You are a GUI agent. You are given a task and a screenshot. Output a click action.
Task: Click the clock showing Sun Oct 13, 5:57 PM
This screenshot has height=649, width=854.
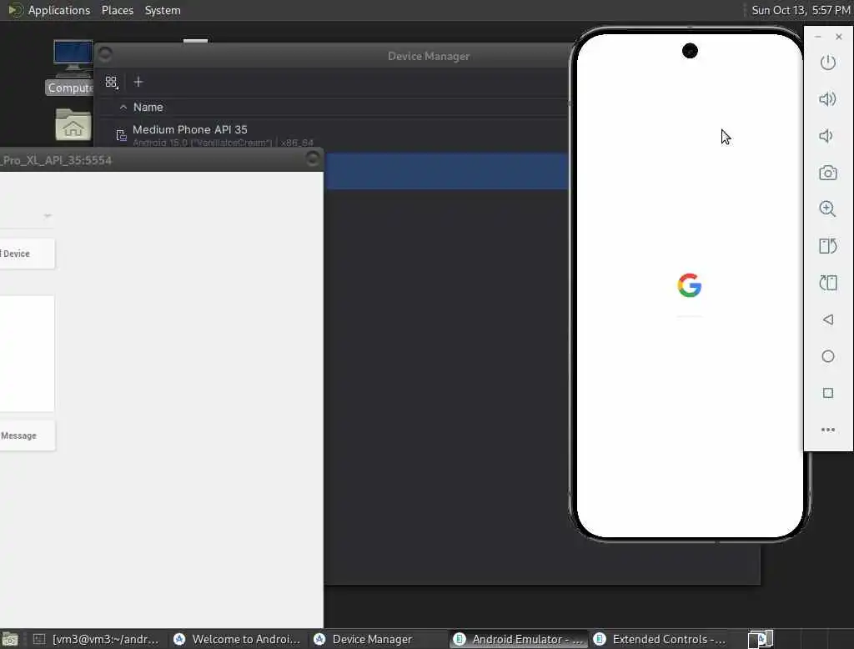click(x=801, y=10)
